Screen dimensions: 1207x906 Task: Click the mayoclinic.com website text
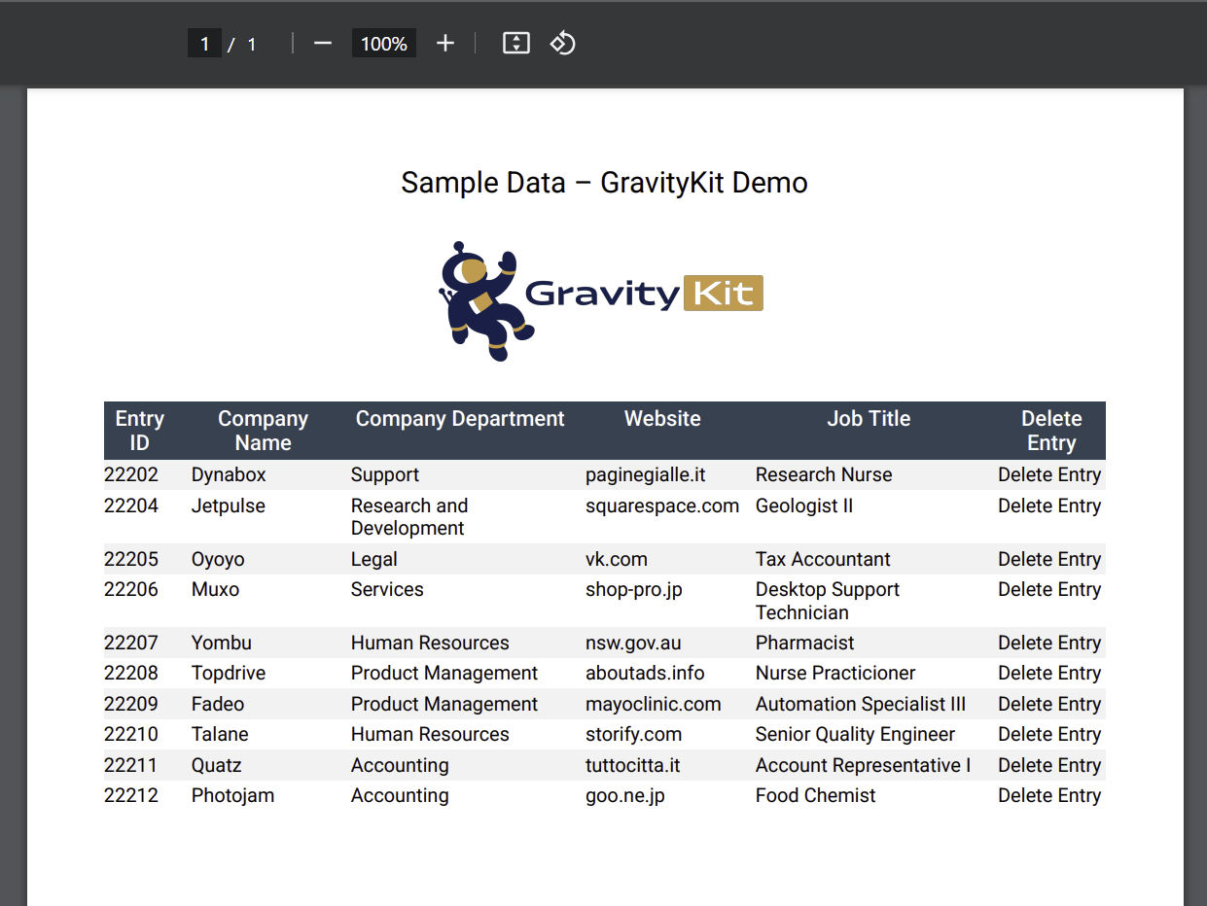653,705
